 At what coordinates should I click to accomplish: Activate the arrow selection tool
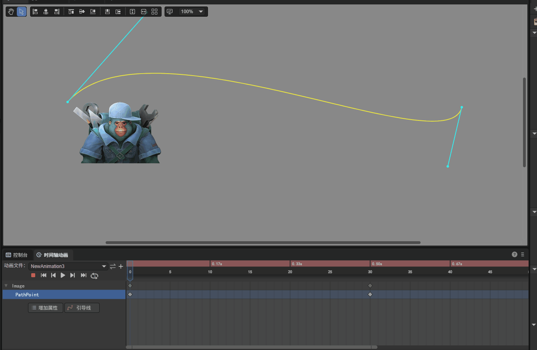point(22,12)
